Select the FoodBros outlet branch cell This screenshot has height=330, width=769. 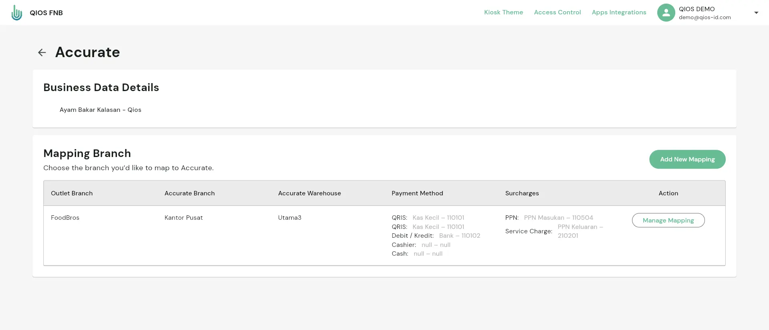point(65,218)
